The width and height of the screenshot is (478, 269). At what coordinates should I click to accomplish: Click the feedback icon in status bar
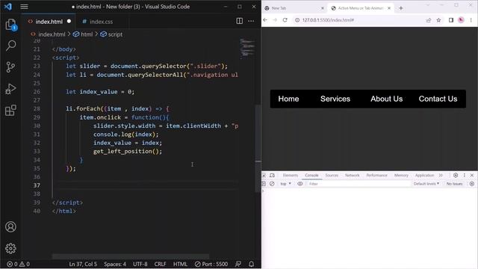(238, 264)
